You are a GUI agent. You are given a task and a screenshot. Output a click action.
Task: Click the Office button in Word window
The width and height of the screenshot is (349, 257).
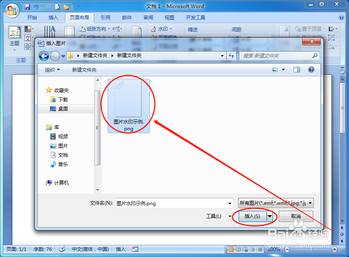tap(12, 10)
